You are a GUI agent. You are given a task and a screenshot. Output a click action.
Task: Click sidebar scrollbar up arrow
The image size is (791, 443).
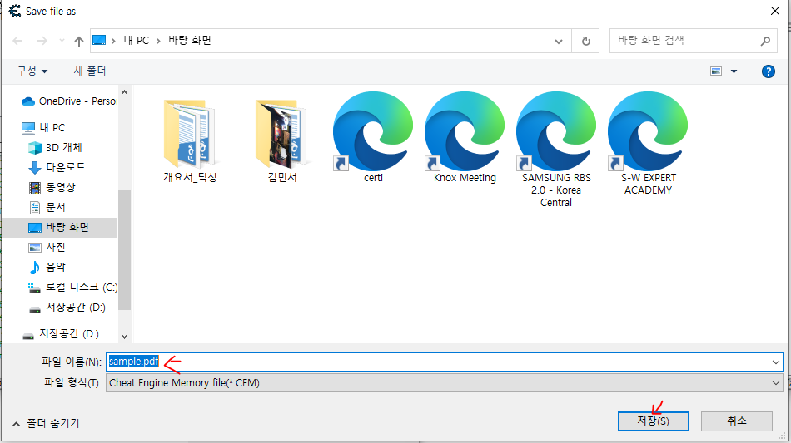click(125, 92)
